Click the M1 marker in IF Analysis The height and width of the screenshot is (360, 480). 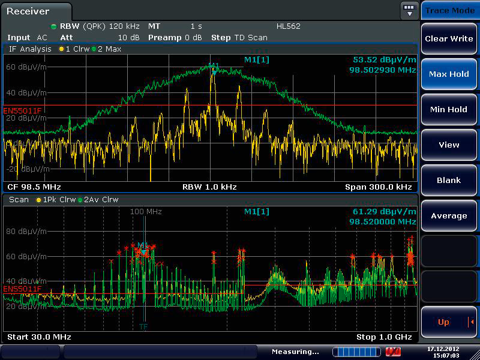(x=214, y=66)
